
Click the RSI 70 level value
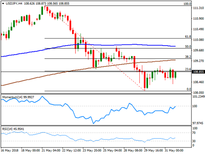pos(194,133)
